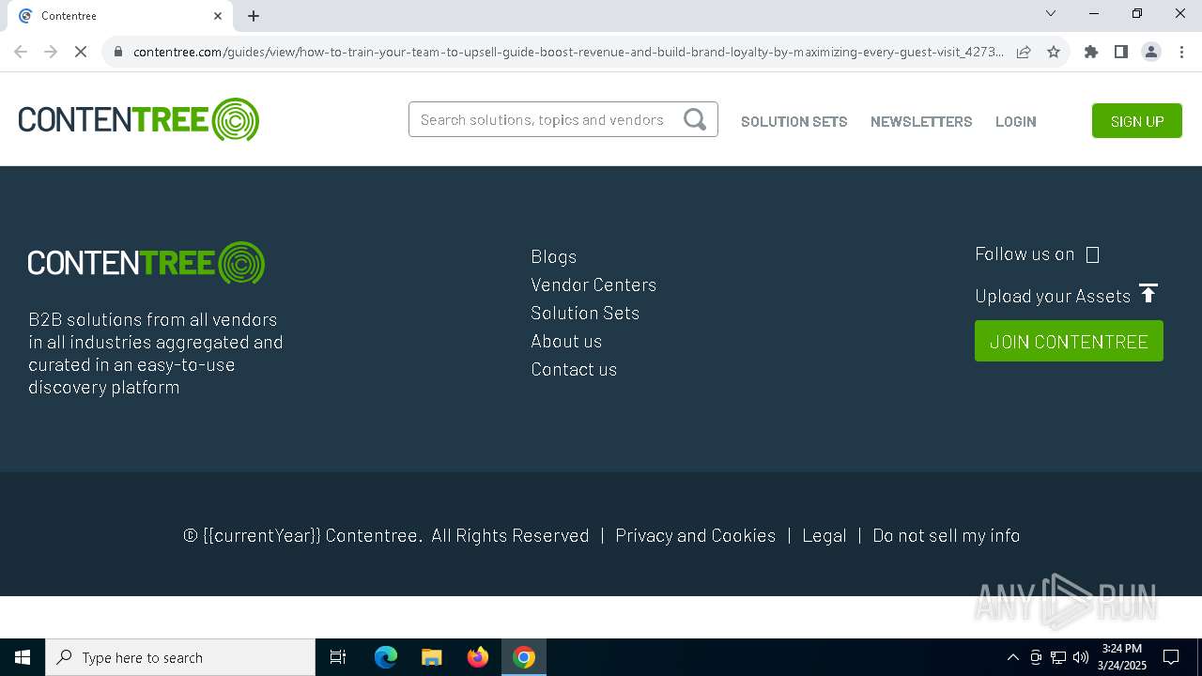
Task: Open the notification center icon
Action: click(x=1171, y=657)
